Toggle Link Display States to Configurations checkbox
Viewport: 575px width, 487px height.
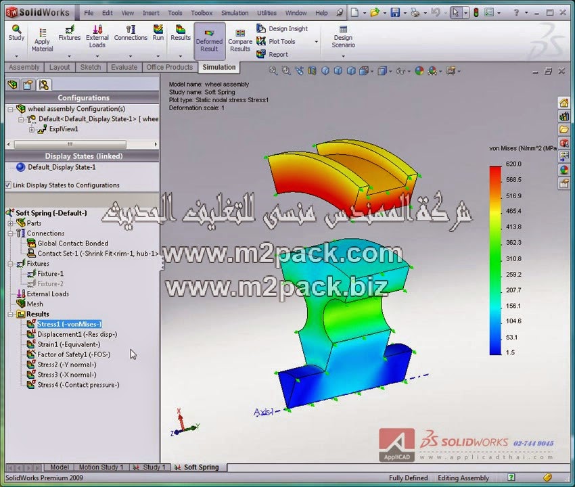pyautogui.click(x=8, y=185)
